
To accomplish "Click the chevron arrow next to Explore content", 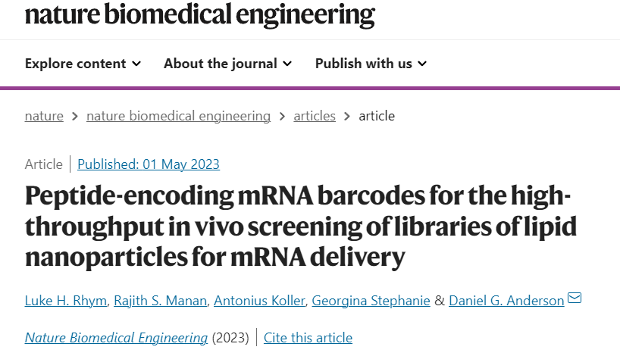I will [136, 64].
